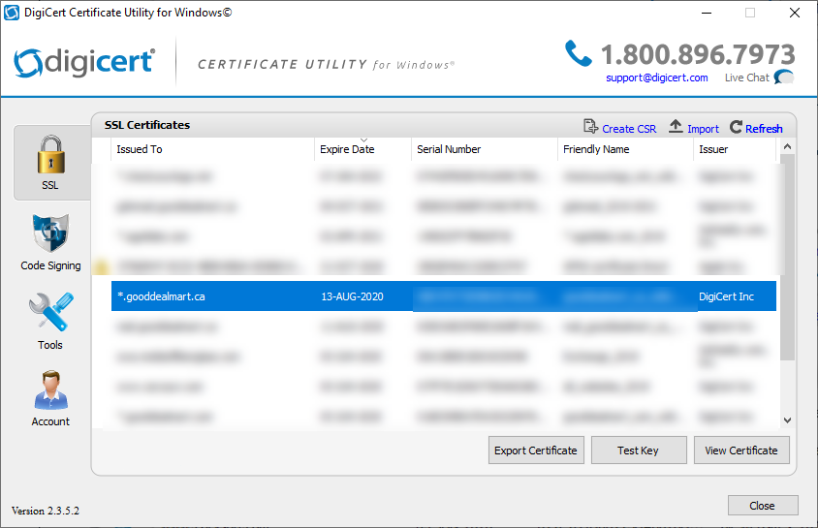The width and height of the screenshot is (818, 528).
Task: Open the SSL certificates section
Action: coord(50,163)
